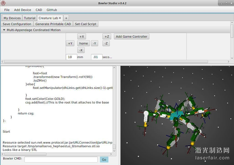The image size is (234, 165).
Task: Close the Creature Lab tab
Action: pyautogui.click(x=60, y=18)
